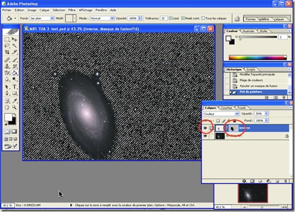Screen dimensions: 295x212
Task: Click the Tolérance input field
Action: click(x=164, y=18)
